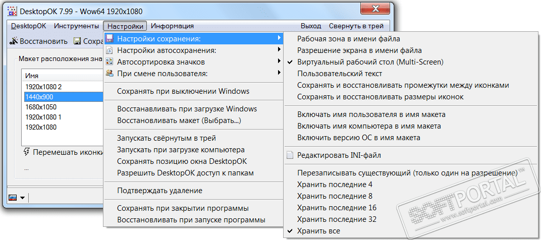Open the DesktopOK menu

28,26
